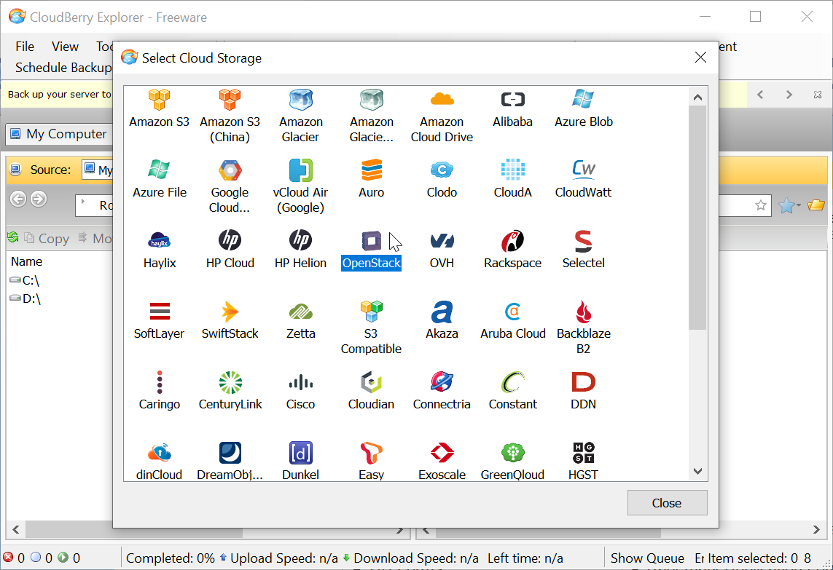
Task: Expand the favorites star dropdown
Action: tap(798, 206)
